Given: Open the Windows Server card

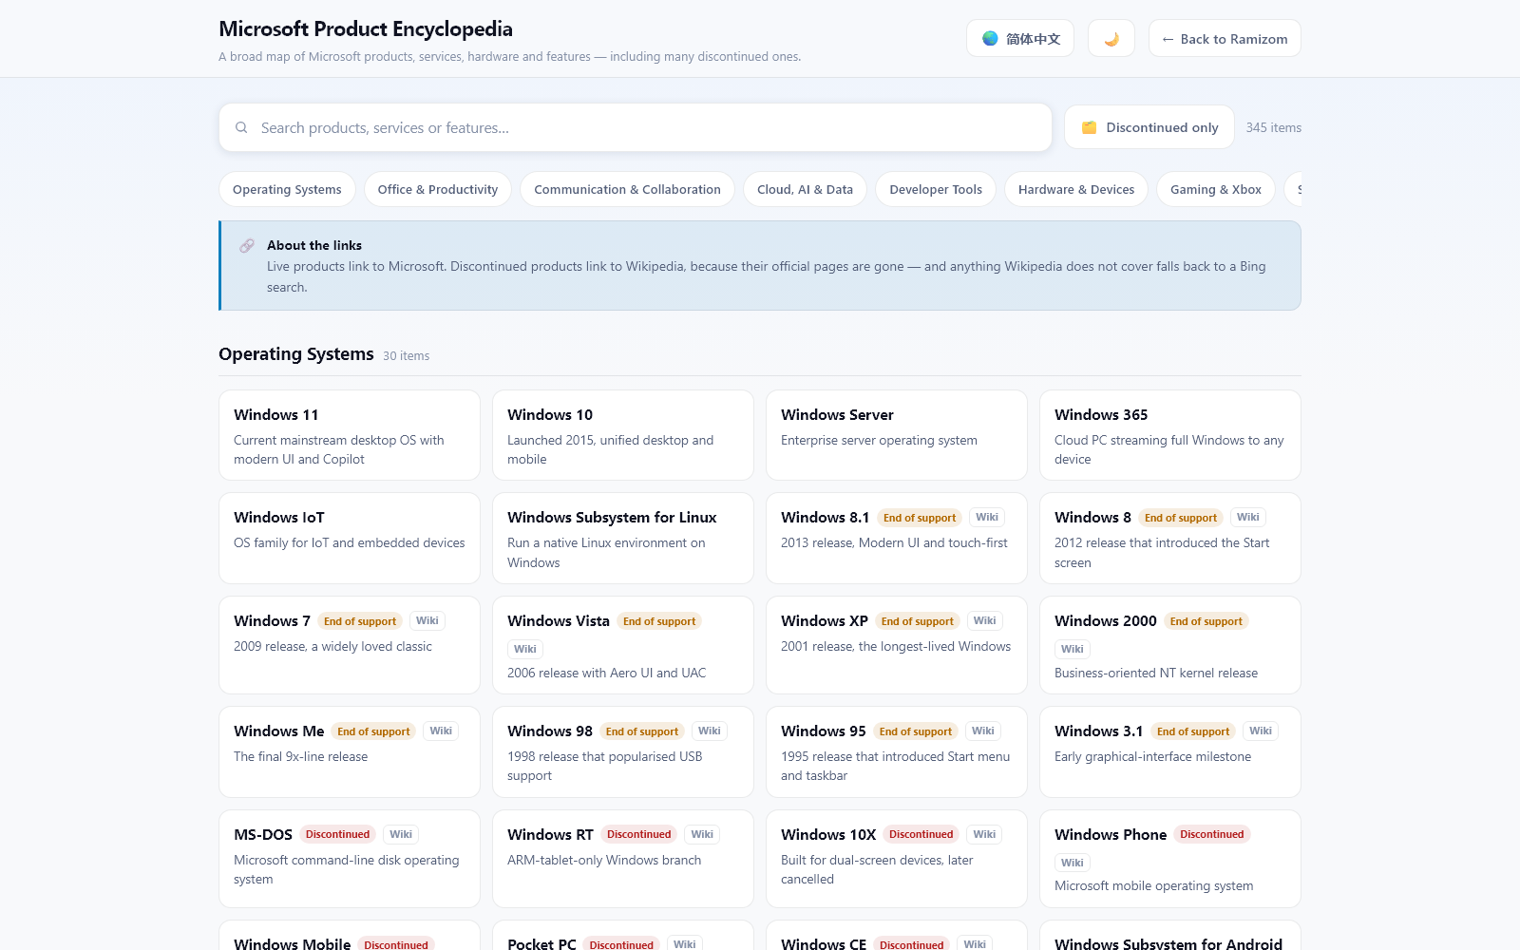Looking at the screenshot, I should point(897,435).
